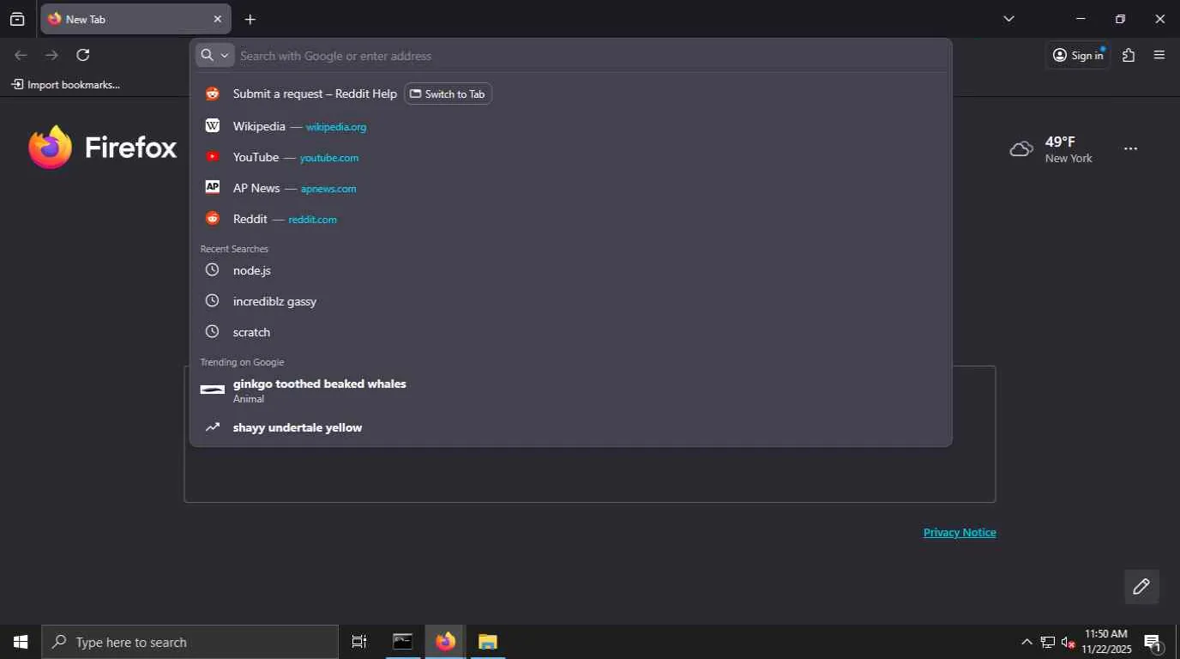Viewport: 1180px width, 659px height.
Task: Open the taskbar clock and date
Action: click(1106, 642)
